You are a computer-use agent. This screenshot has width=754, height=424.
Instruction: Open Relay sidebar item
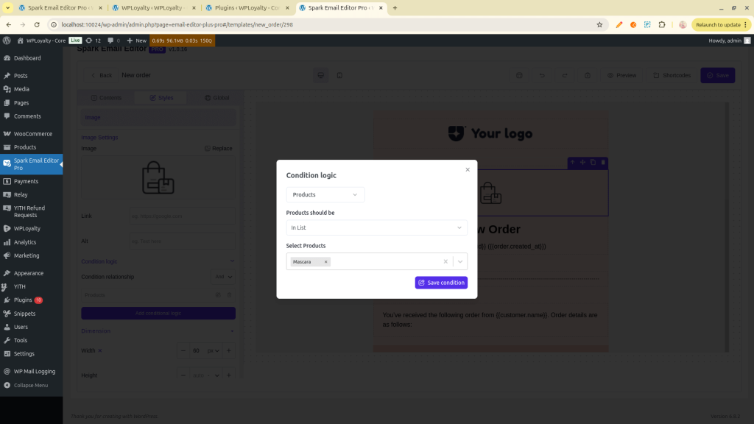pyautogui.click(x=21, y=194)
